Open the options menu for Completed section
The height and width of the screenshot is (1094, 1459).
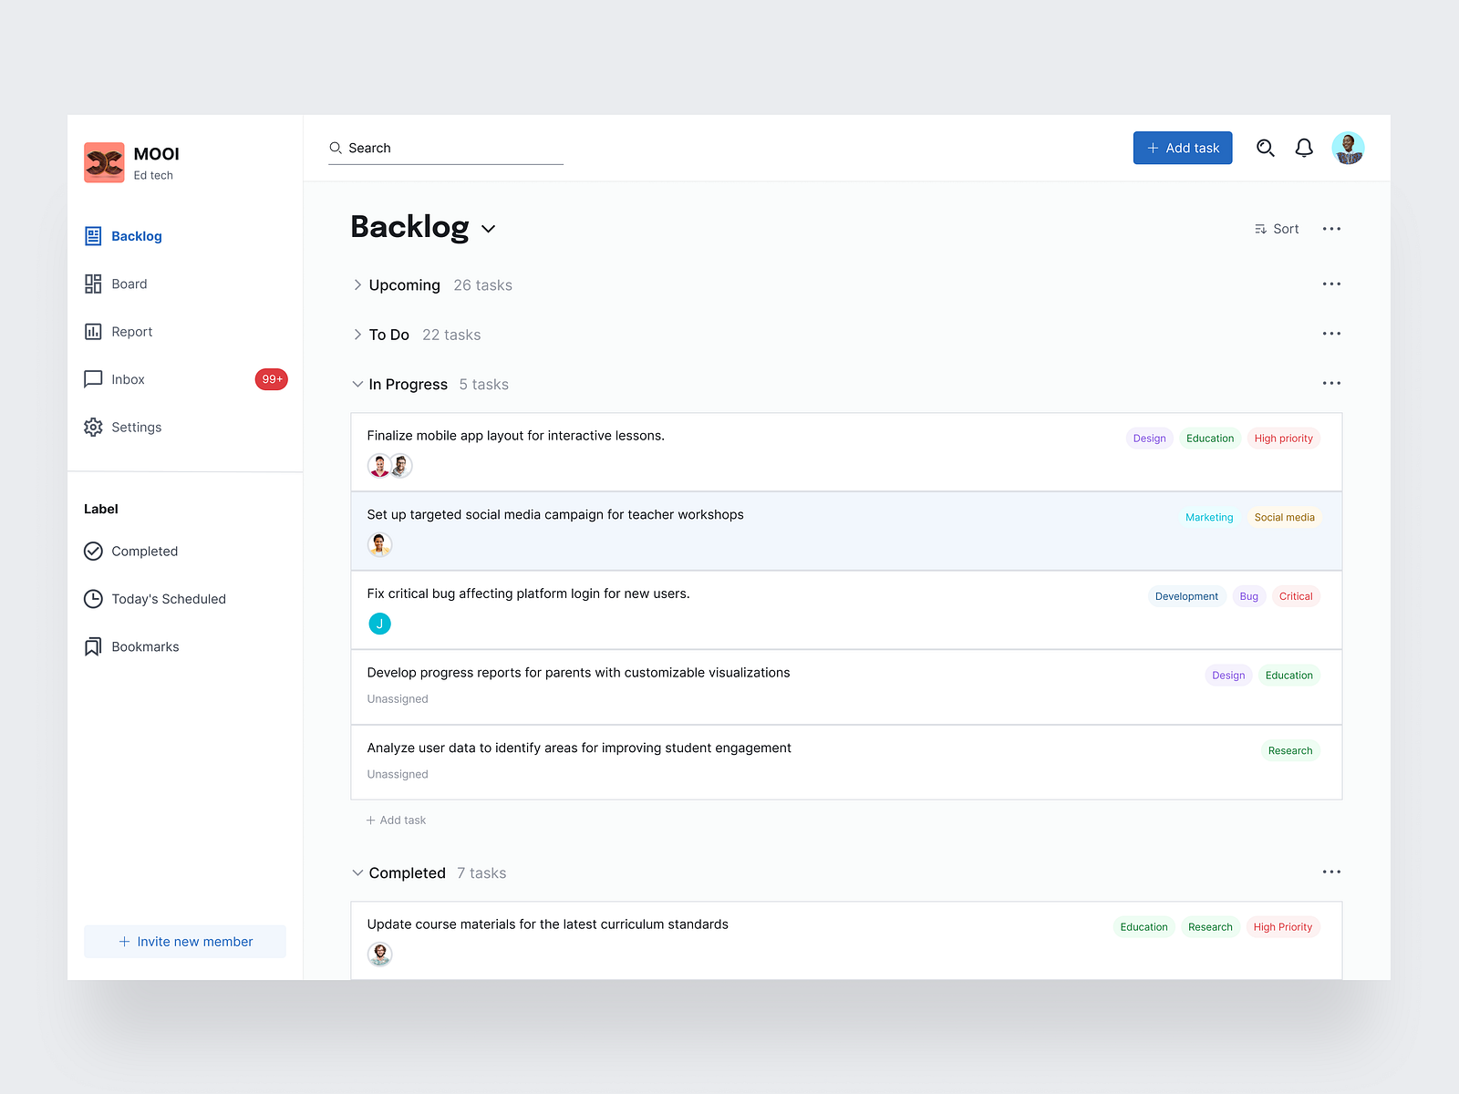coord(1331,872)
